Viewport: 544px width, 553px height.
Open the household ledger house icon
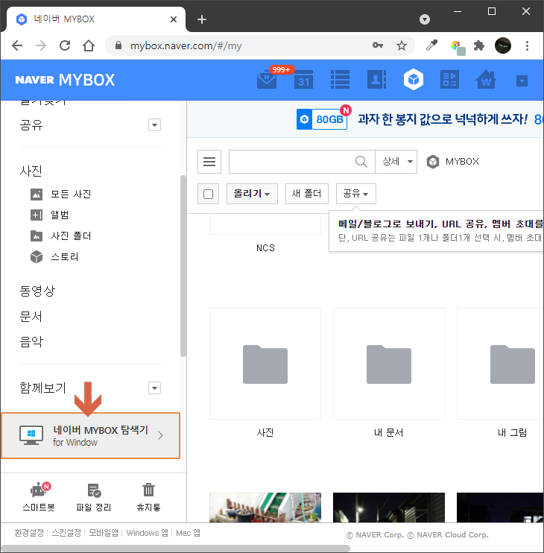coord(486,80)
